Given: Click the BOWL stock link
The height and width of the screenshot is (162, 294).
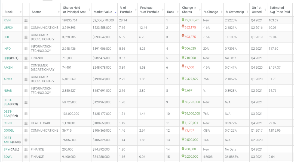Looking at the screenshot, I should (8, 157).
